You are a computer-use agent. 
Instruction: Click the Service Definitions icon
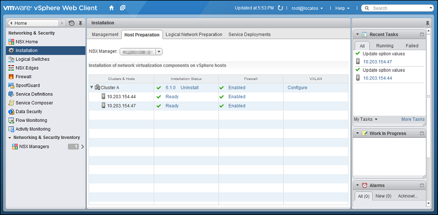click(x=11, y=94)
